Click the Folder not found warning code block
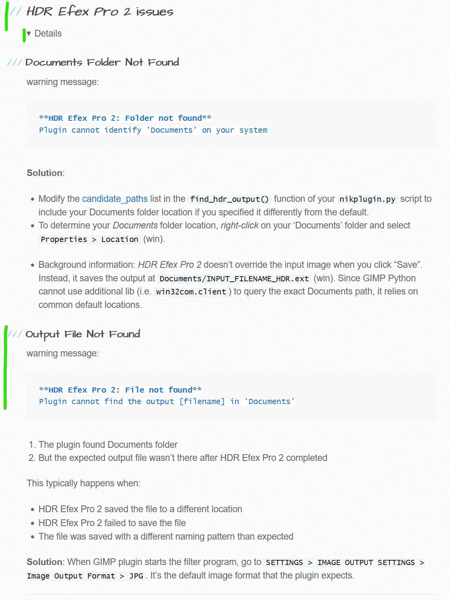 tap(232, 124)
